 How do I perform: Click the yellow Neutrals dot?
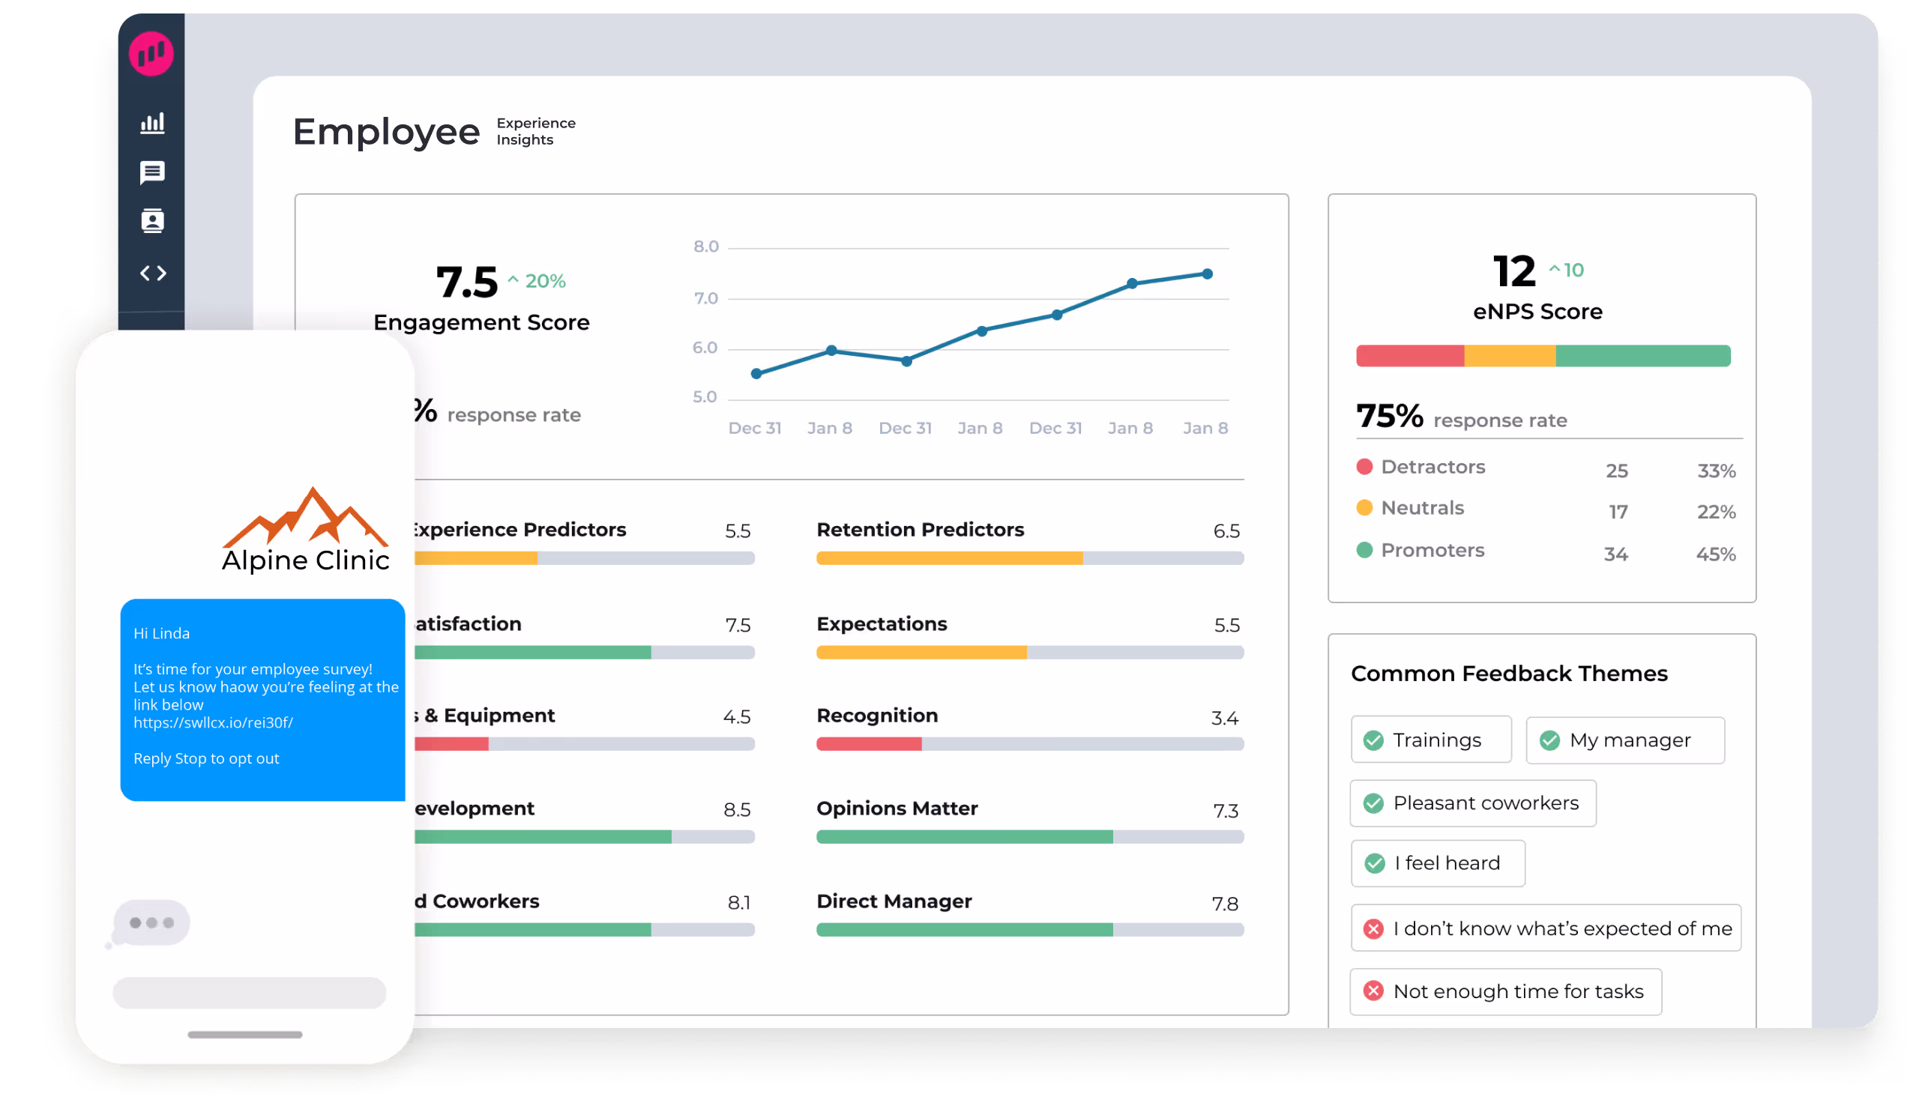(1365, 508)
